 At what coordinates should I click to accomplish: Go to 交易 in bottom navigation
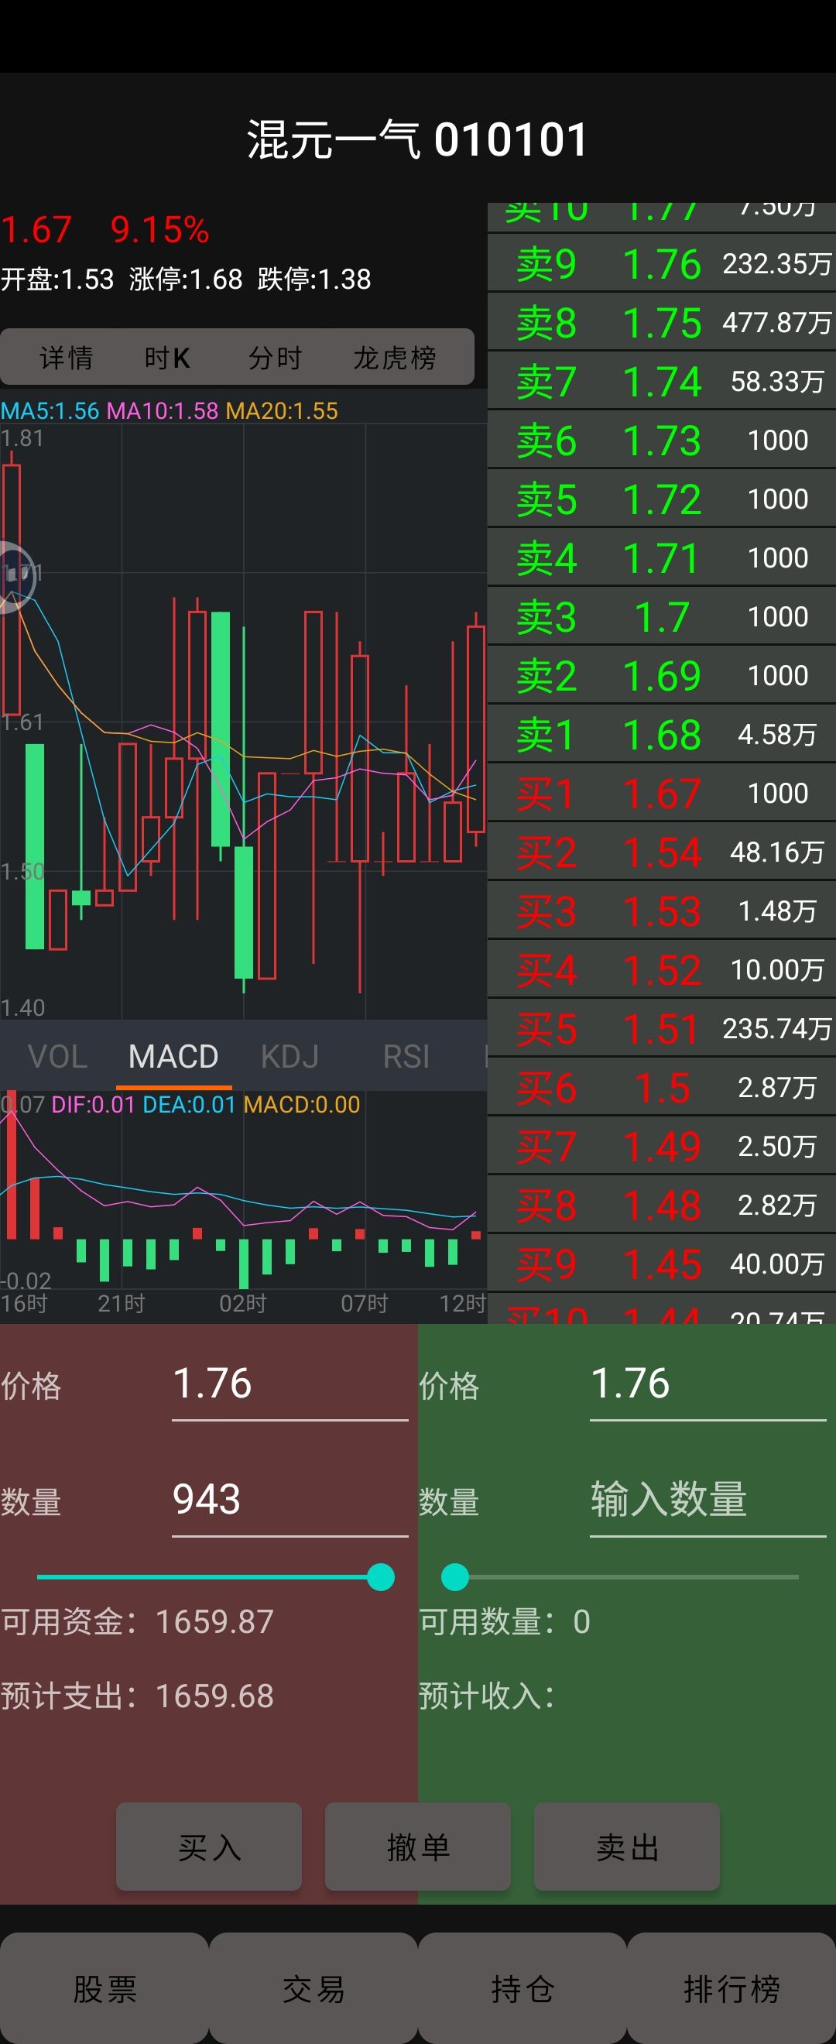313,1988
